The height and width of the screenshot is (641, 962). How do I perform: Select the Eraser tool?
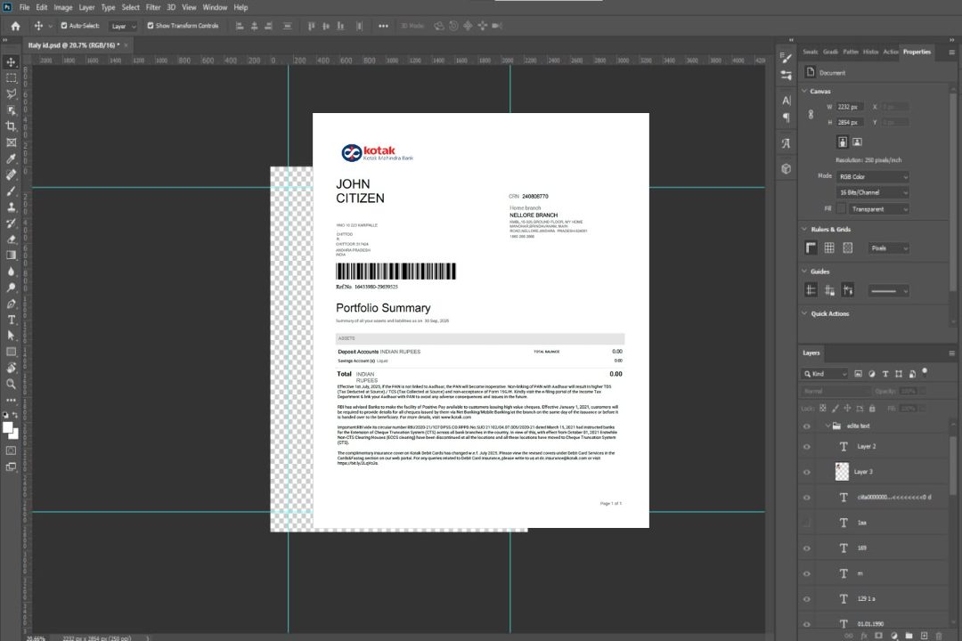point(11,239)
